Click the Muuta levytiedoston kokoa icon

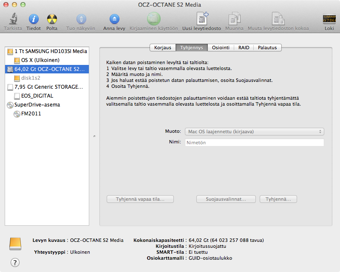pyautogui.click(x=278, y=19)
